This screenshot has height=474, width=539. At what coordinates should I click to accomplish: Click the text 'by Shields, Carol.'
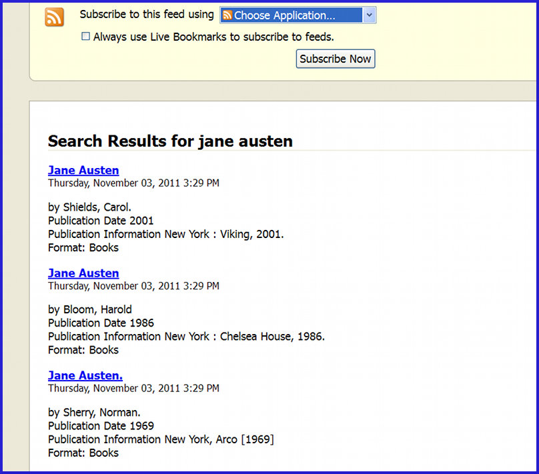(89, 207)
